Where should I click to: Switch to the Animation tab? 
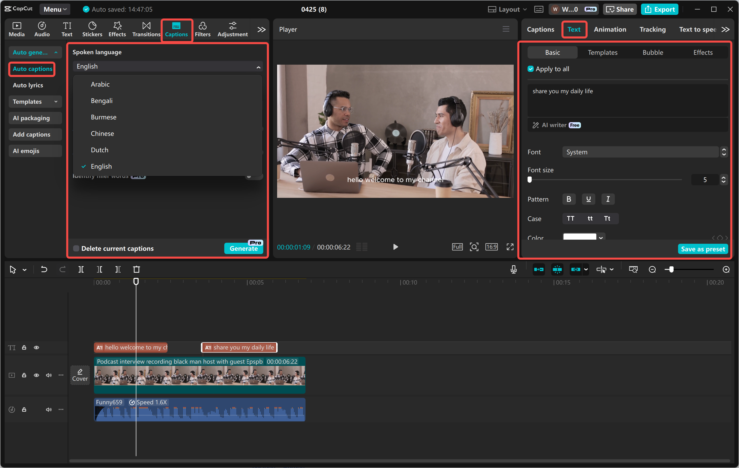(x=610, y=29)
